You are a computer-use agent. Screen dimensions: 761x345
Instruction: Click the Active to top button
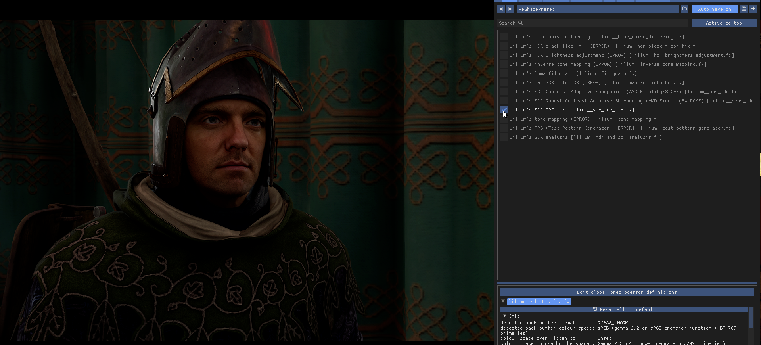(x=724, y=23)
